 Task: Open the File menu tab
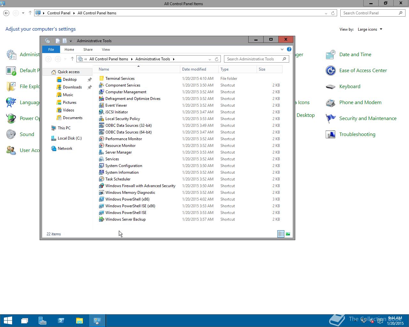[x=51, y=49]
